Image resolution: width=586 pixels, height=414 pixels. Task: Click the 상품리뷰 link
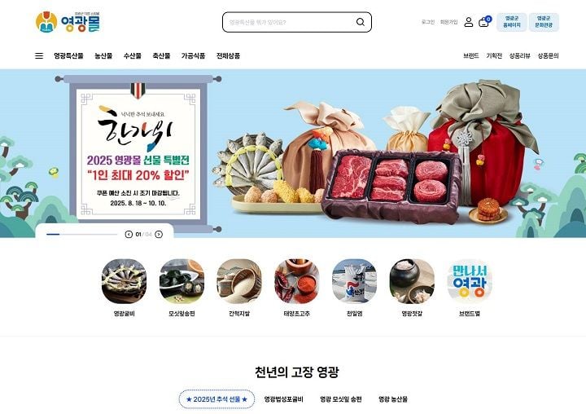519,55
